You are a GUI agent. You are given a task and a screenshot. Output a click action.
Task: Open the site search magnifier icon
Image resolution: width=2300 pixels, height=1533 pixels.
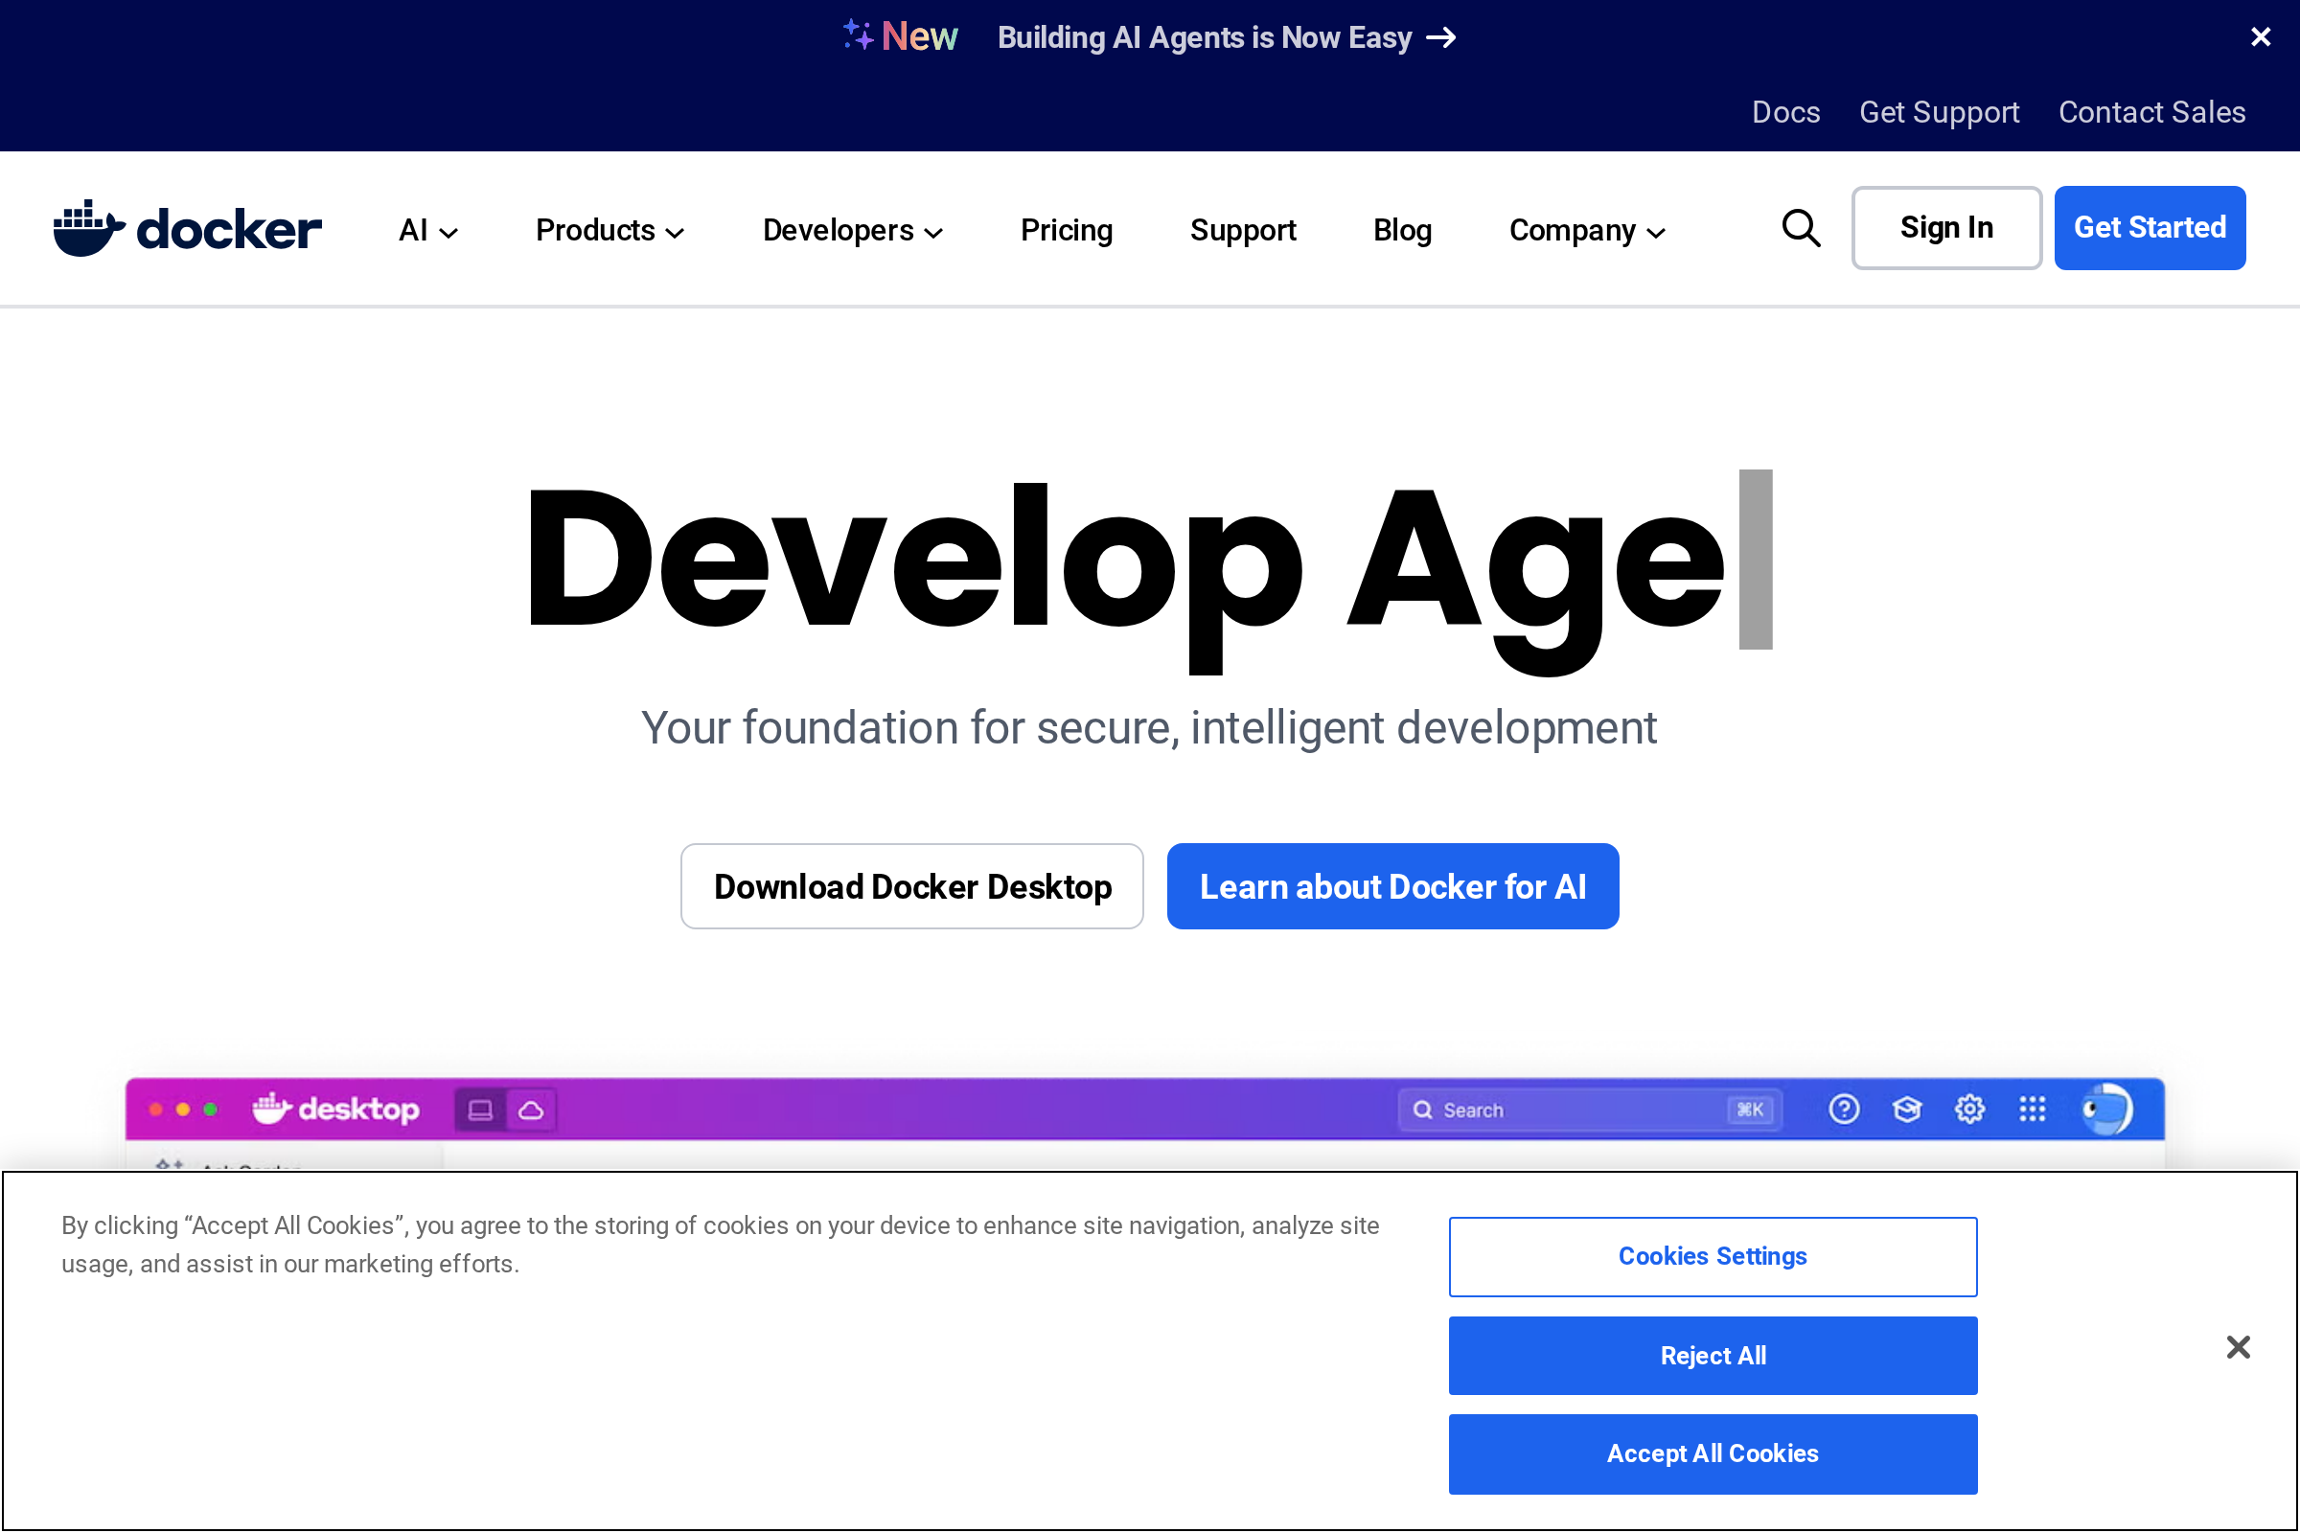click(1802, 229)
